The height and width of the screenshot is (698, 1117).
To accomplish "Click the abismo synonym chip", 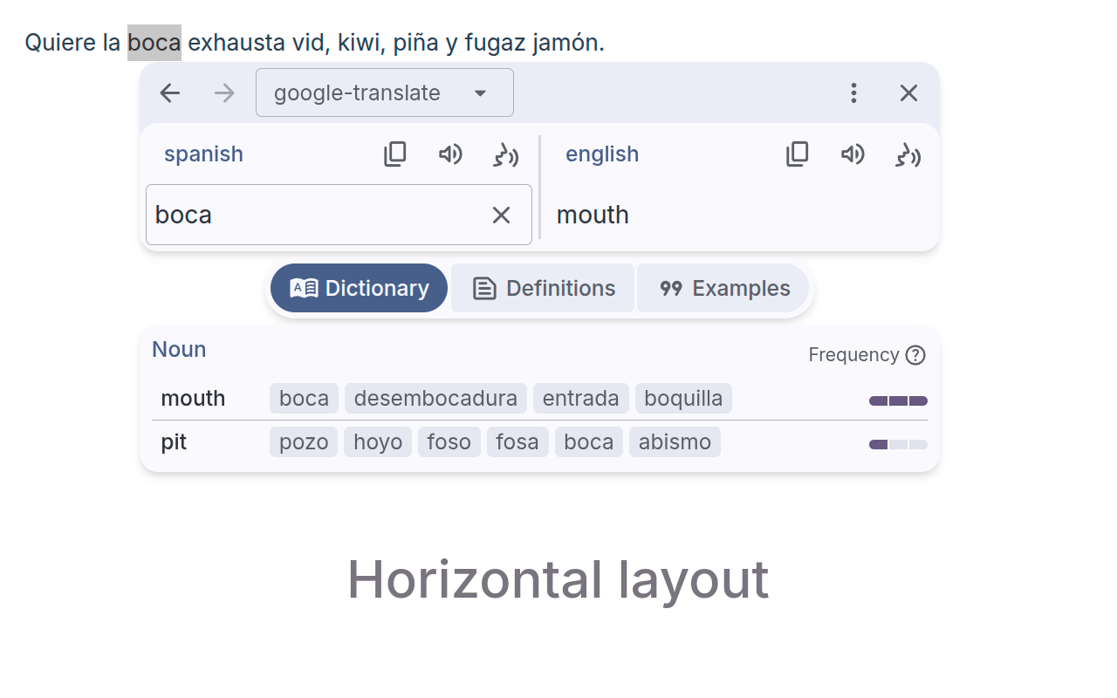I will [675, 442].
